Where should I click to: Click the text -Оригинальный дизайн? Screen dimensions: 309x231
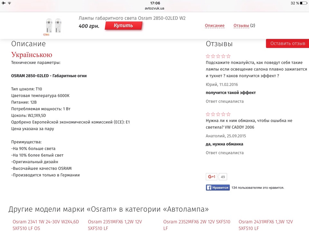point(35,162)
